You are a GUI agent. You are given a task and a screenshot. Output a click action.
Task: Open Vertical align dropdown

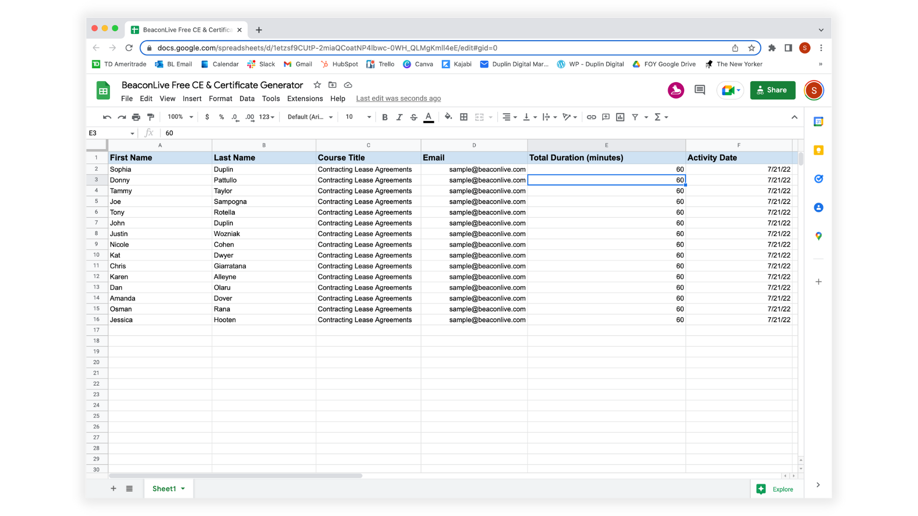click(530, 117)
